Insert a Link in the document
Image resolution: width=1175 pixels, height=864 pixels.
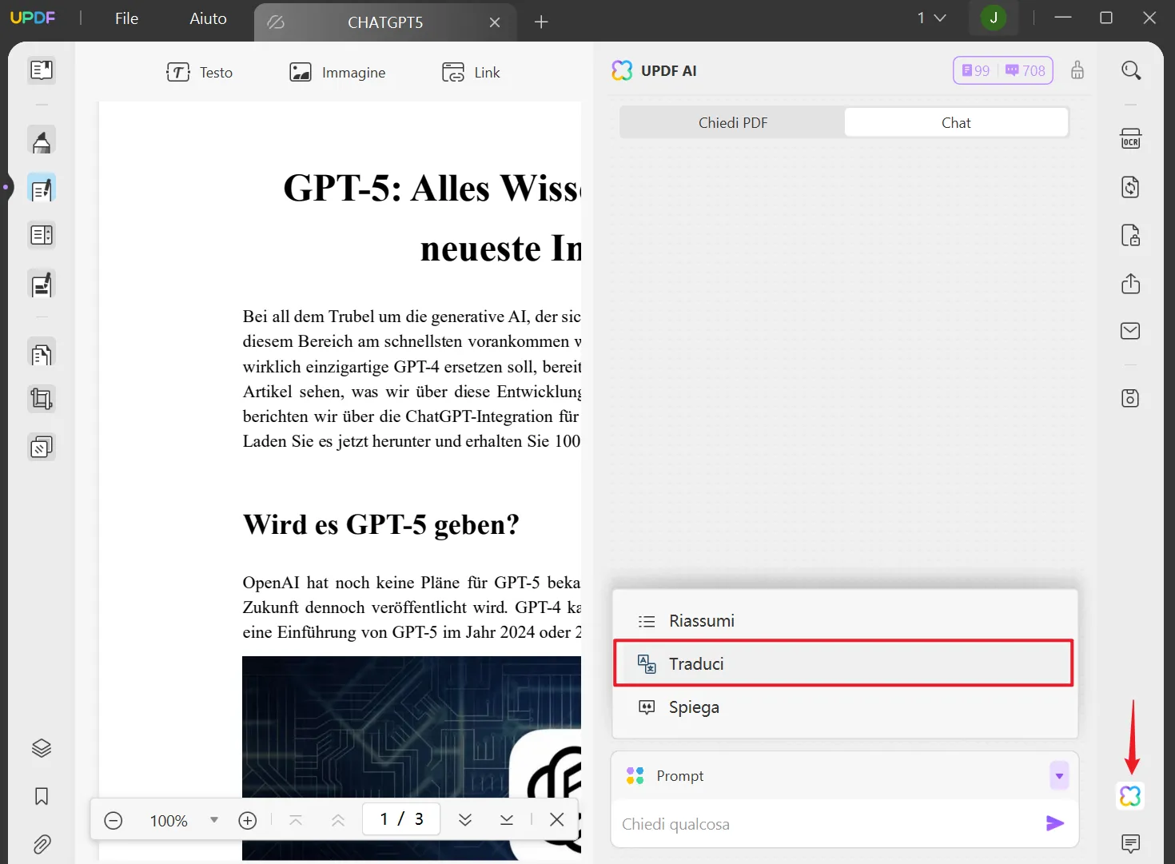(471, 73)
